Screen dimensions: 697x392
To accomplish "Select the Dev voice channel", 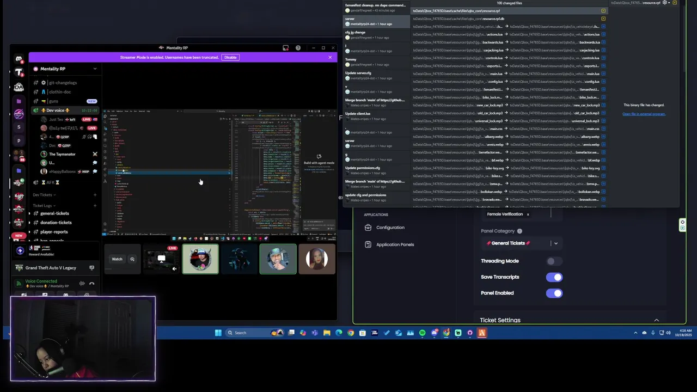I will click(x=64, y=111).
